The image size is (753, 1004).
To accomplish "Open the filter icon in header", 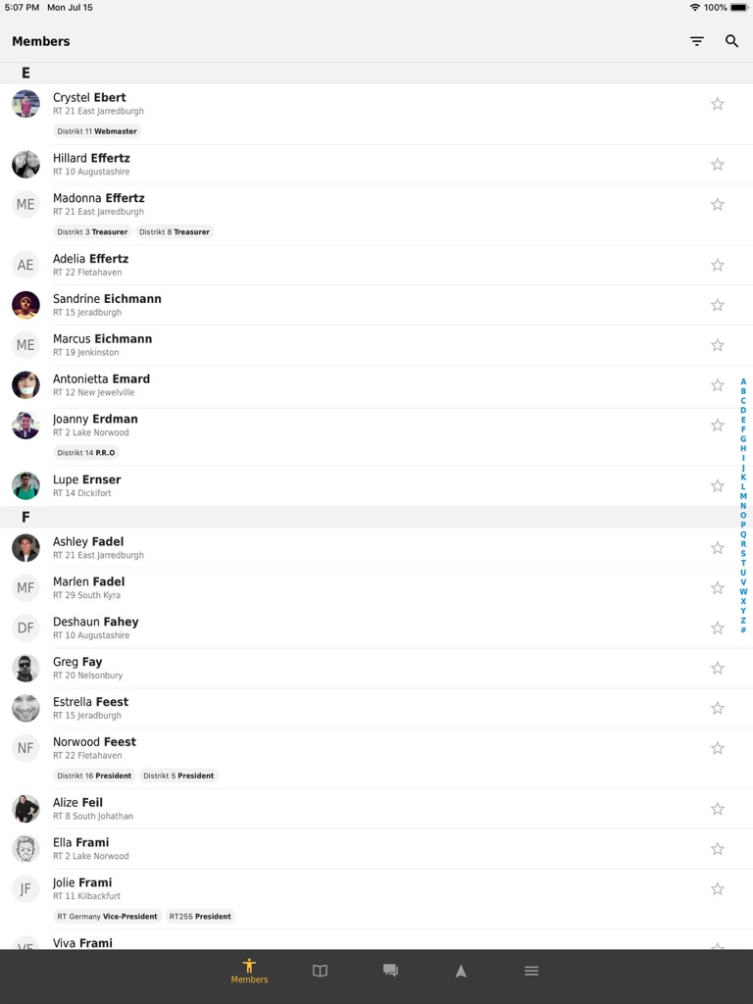I will tap(697, 41).
